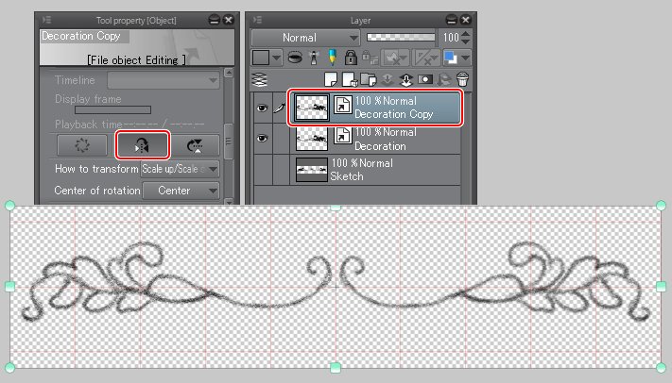
Task: Open the disabled Timeline dropdown
Action: pyautogui.click(x=164, y=80)
